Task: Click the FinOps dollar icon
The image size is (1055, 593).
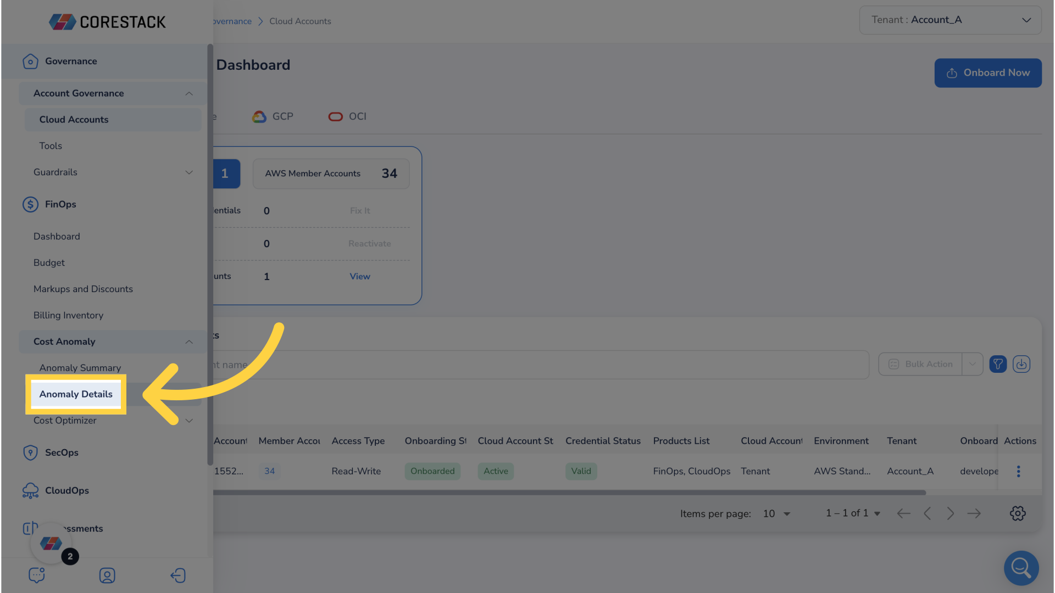Action: click(30, 204)
